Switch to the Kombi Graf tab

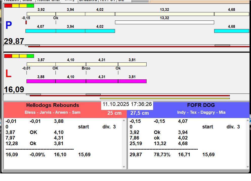click(x=48, y=1)
